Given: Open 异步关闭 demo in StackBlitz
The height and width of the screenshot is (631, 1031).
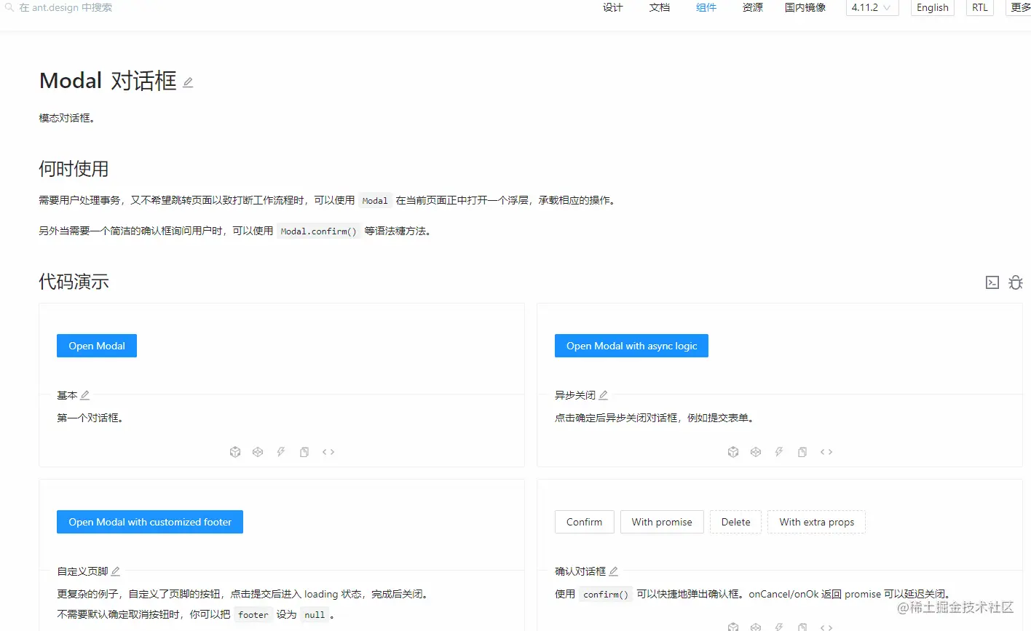Looking at the screenshot, I should (779, 452).
